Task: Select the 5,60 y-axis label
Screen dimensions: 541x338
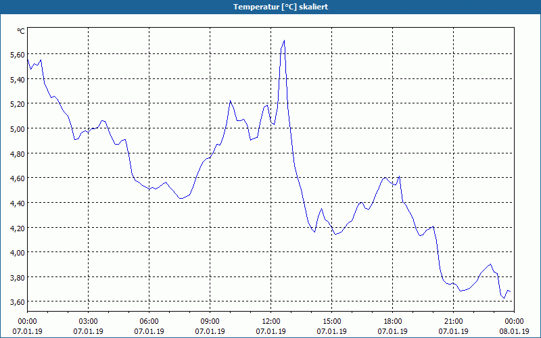Action: (18, 55)
